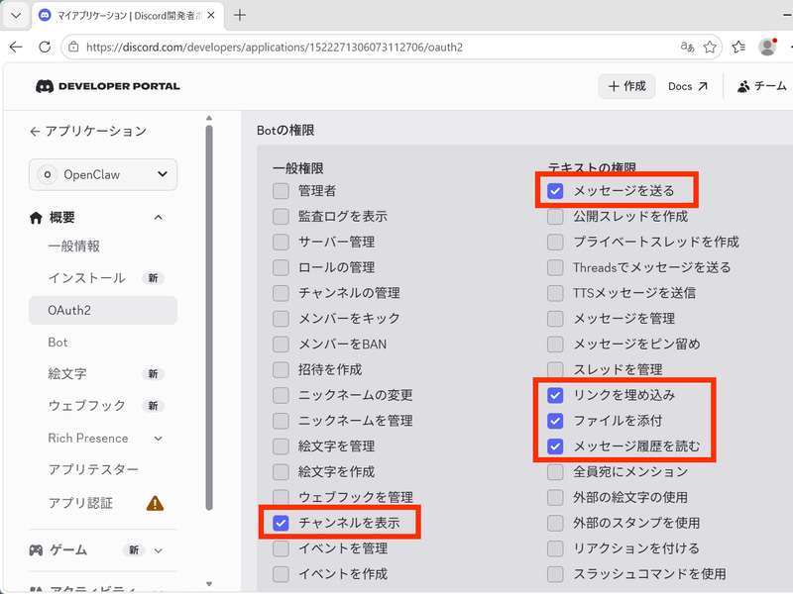Go back to アプリケーション list

click(x=88, y=132)
